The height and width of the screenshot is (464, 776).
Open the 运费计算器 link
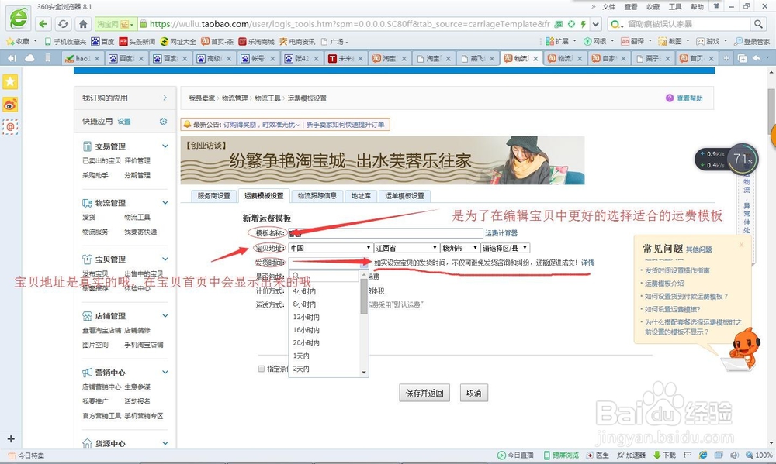tap(501, 233)
